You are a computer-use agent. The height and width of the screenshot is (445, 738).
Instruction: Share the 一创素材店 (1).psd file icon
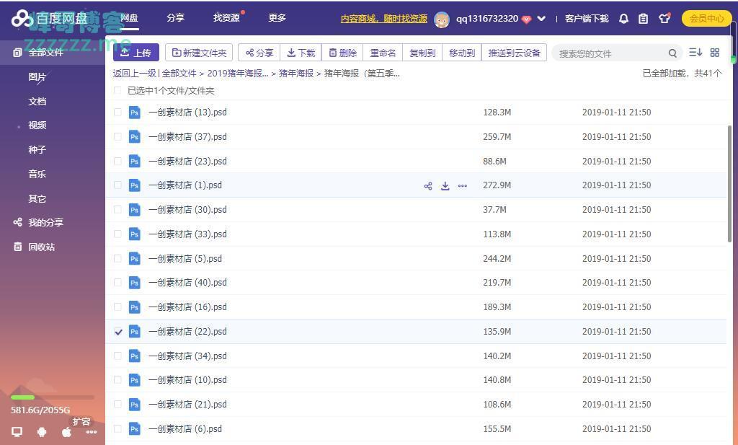pyautogui.click(x=428, y=186)
